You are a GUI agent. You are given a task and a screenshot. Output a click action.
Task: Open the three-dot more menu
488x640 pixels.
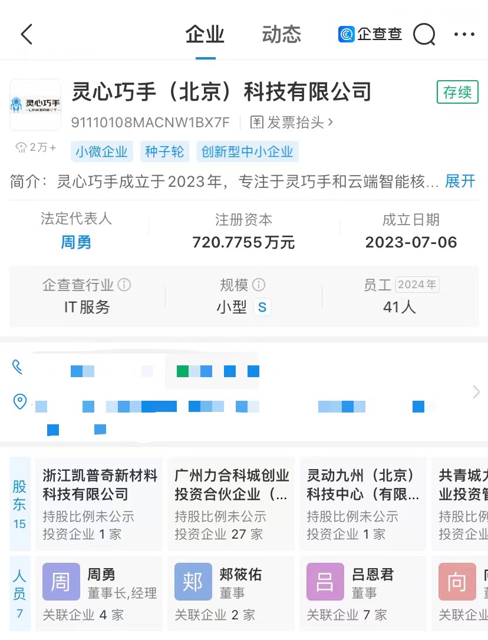click(x=464, y=34)
